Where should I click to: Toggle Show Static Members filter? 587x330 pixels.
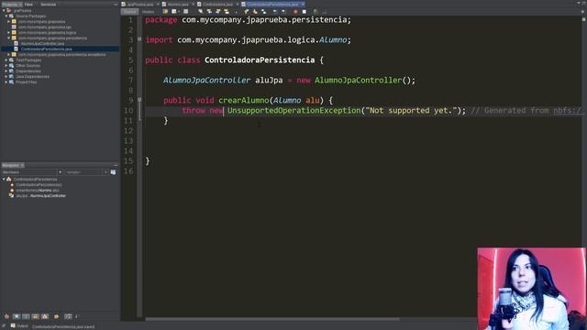pyautogui.click(x=26, y=316)
